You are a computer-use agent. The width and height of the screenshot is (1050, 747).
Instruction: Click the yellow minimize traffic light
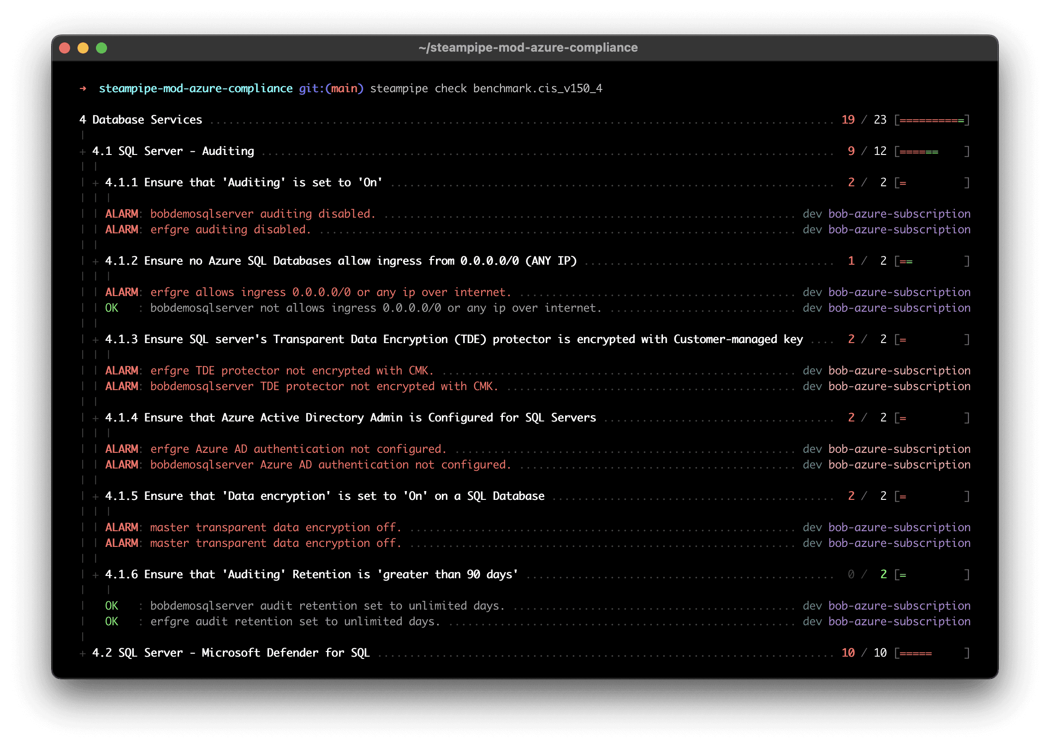(x=84, y=47)
